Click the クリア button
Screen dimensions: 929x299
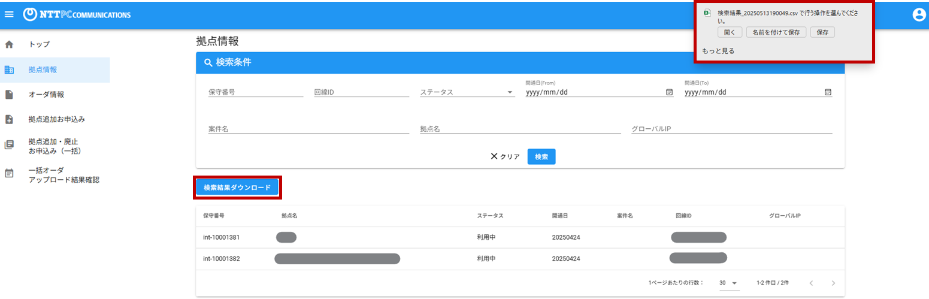pos(505,156)
